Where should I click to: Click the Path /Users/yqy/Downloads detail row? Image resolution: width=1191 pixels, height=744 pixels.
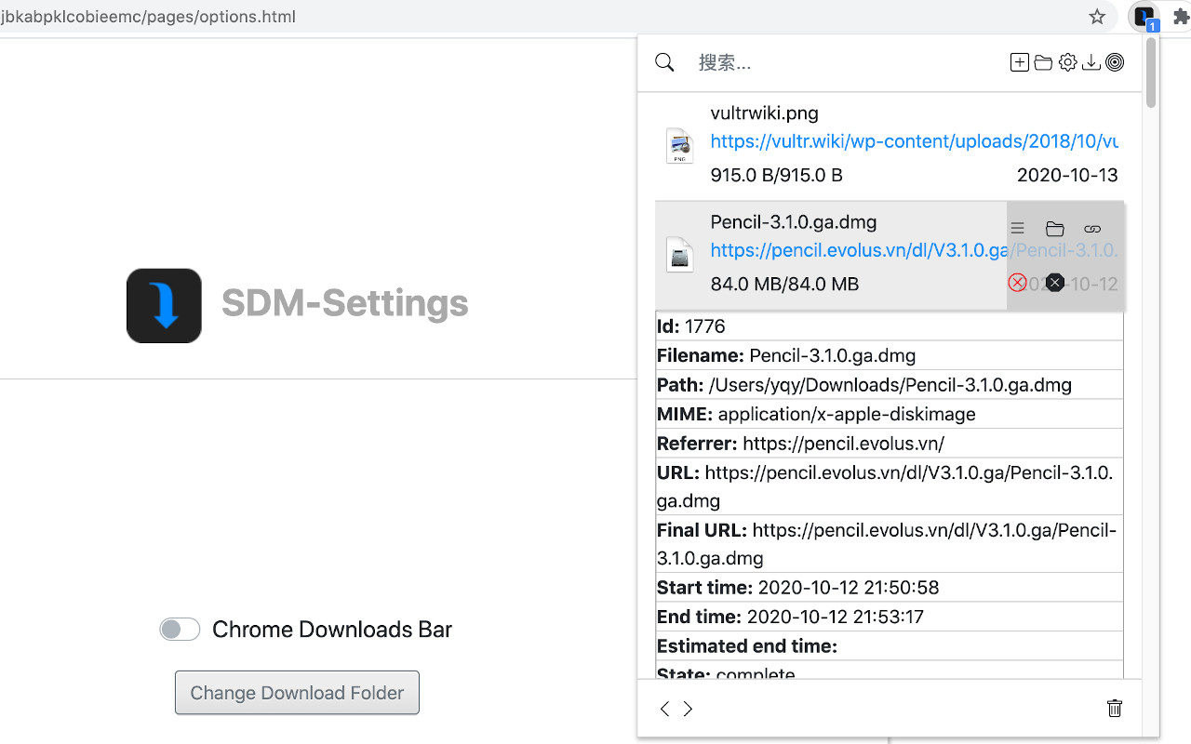click(890, 384)
